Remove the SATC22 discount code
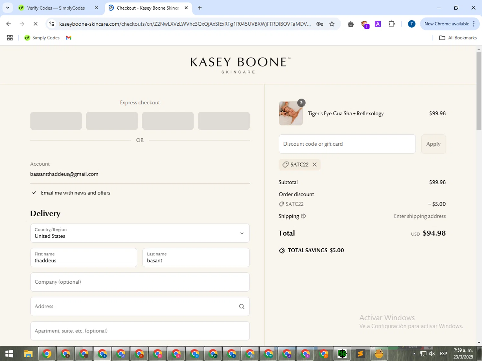This screenshot has height=361, width=482. coord(315,165)
